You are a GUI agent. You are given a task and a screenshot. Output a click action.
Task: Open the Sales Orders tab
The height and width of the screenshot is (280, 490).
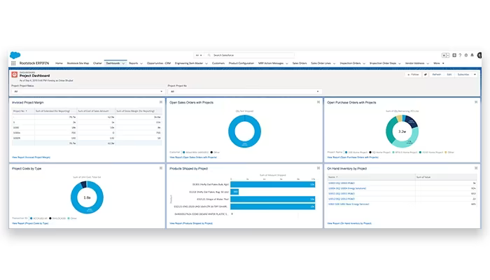point(300,64)
